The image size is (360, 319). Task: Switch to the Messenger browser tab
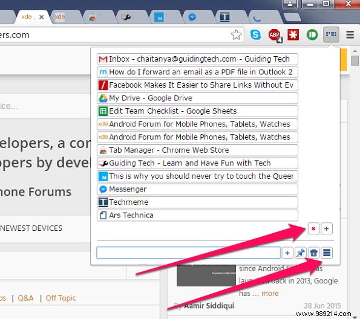(x=198, y=17)
